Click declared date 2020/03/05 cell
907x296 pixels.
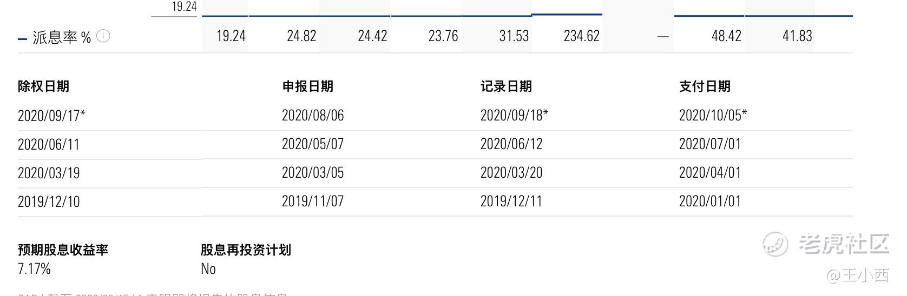pos(313,173)
